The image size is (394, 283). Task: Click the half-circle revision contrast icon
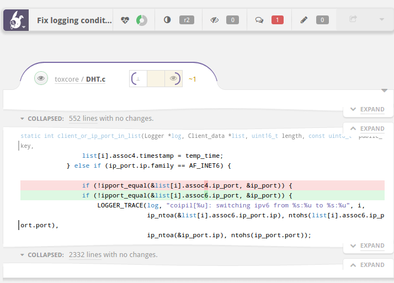(x=167, y=20)
